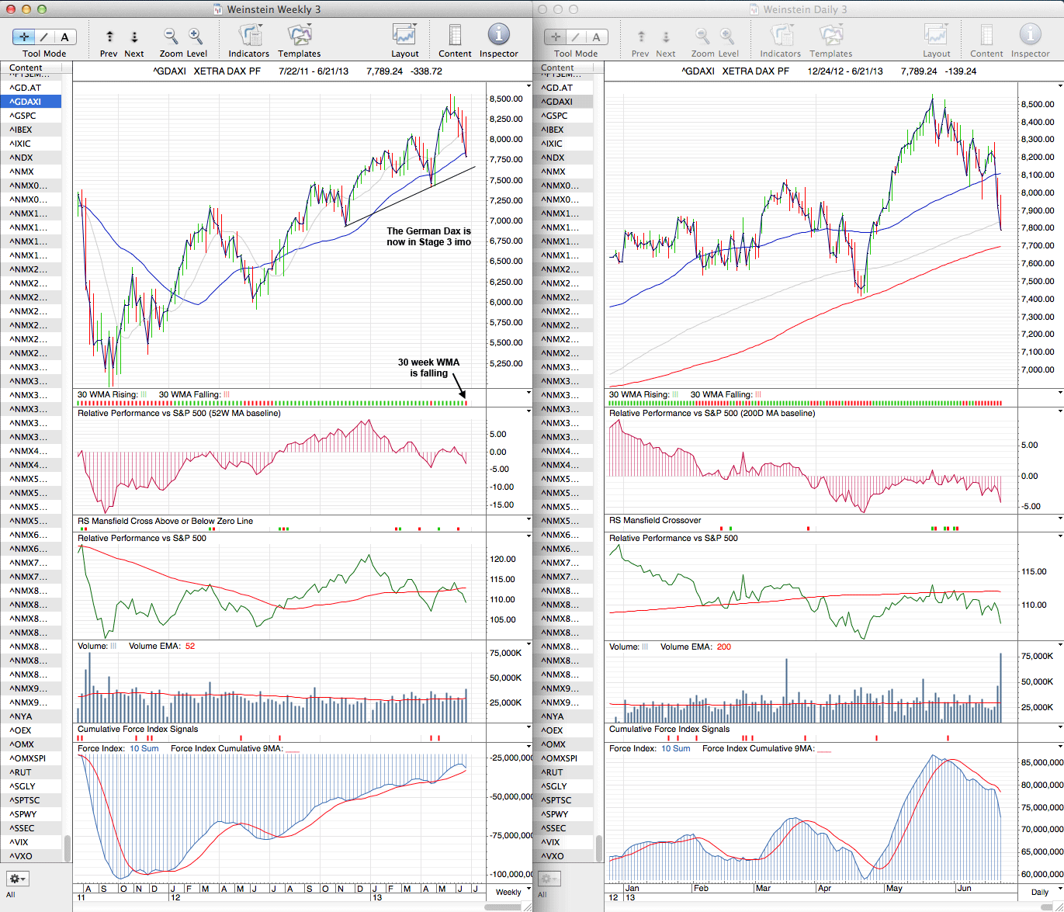Open RS Mansfield Cross panel menu arrow, Weekly window
This screenshot has width=1064, height=912.
(529, 519)
